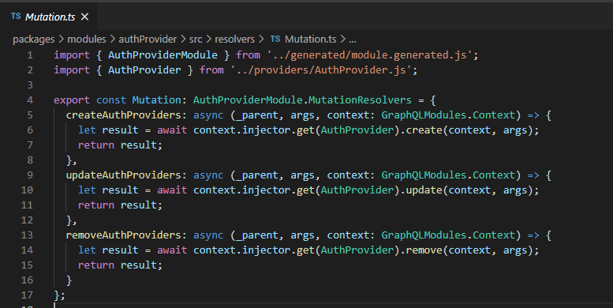
Task: Close the Mutation.ts editor tab
Action: [84, 17]
